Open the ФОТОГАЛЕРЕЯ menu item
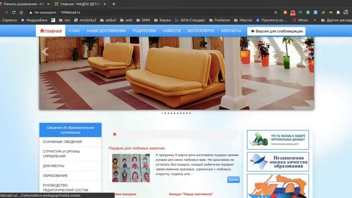The image size is (352, 198). pos(201,31)
